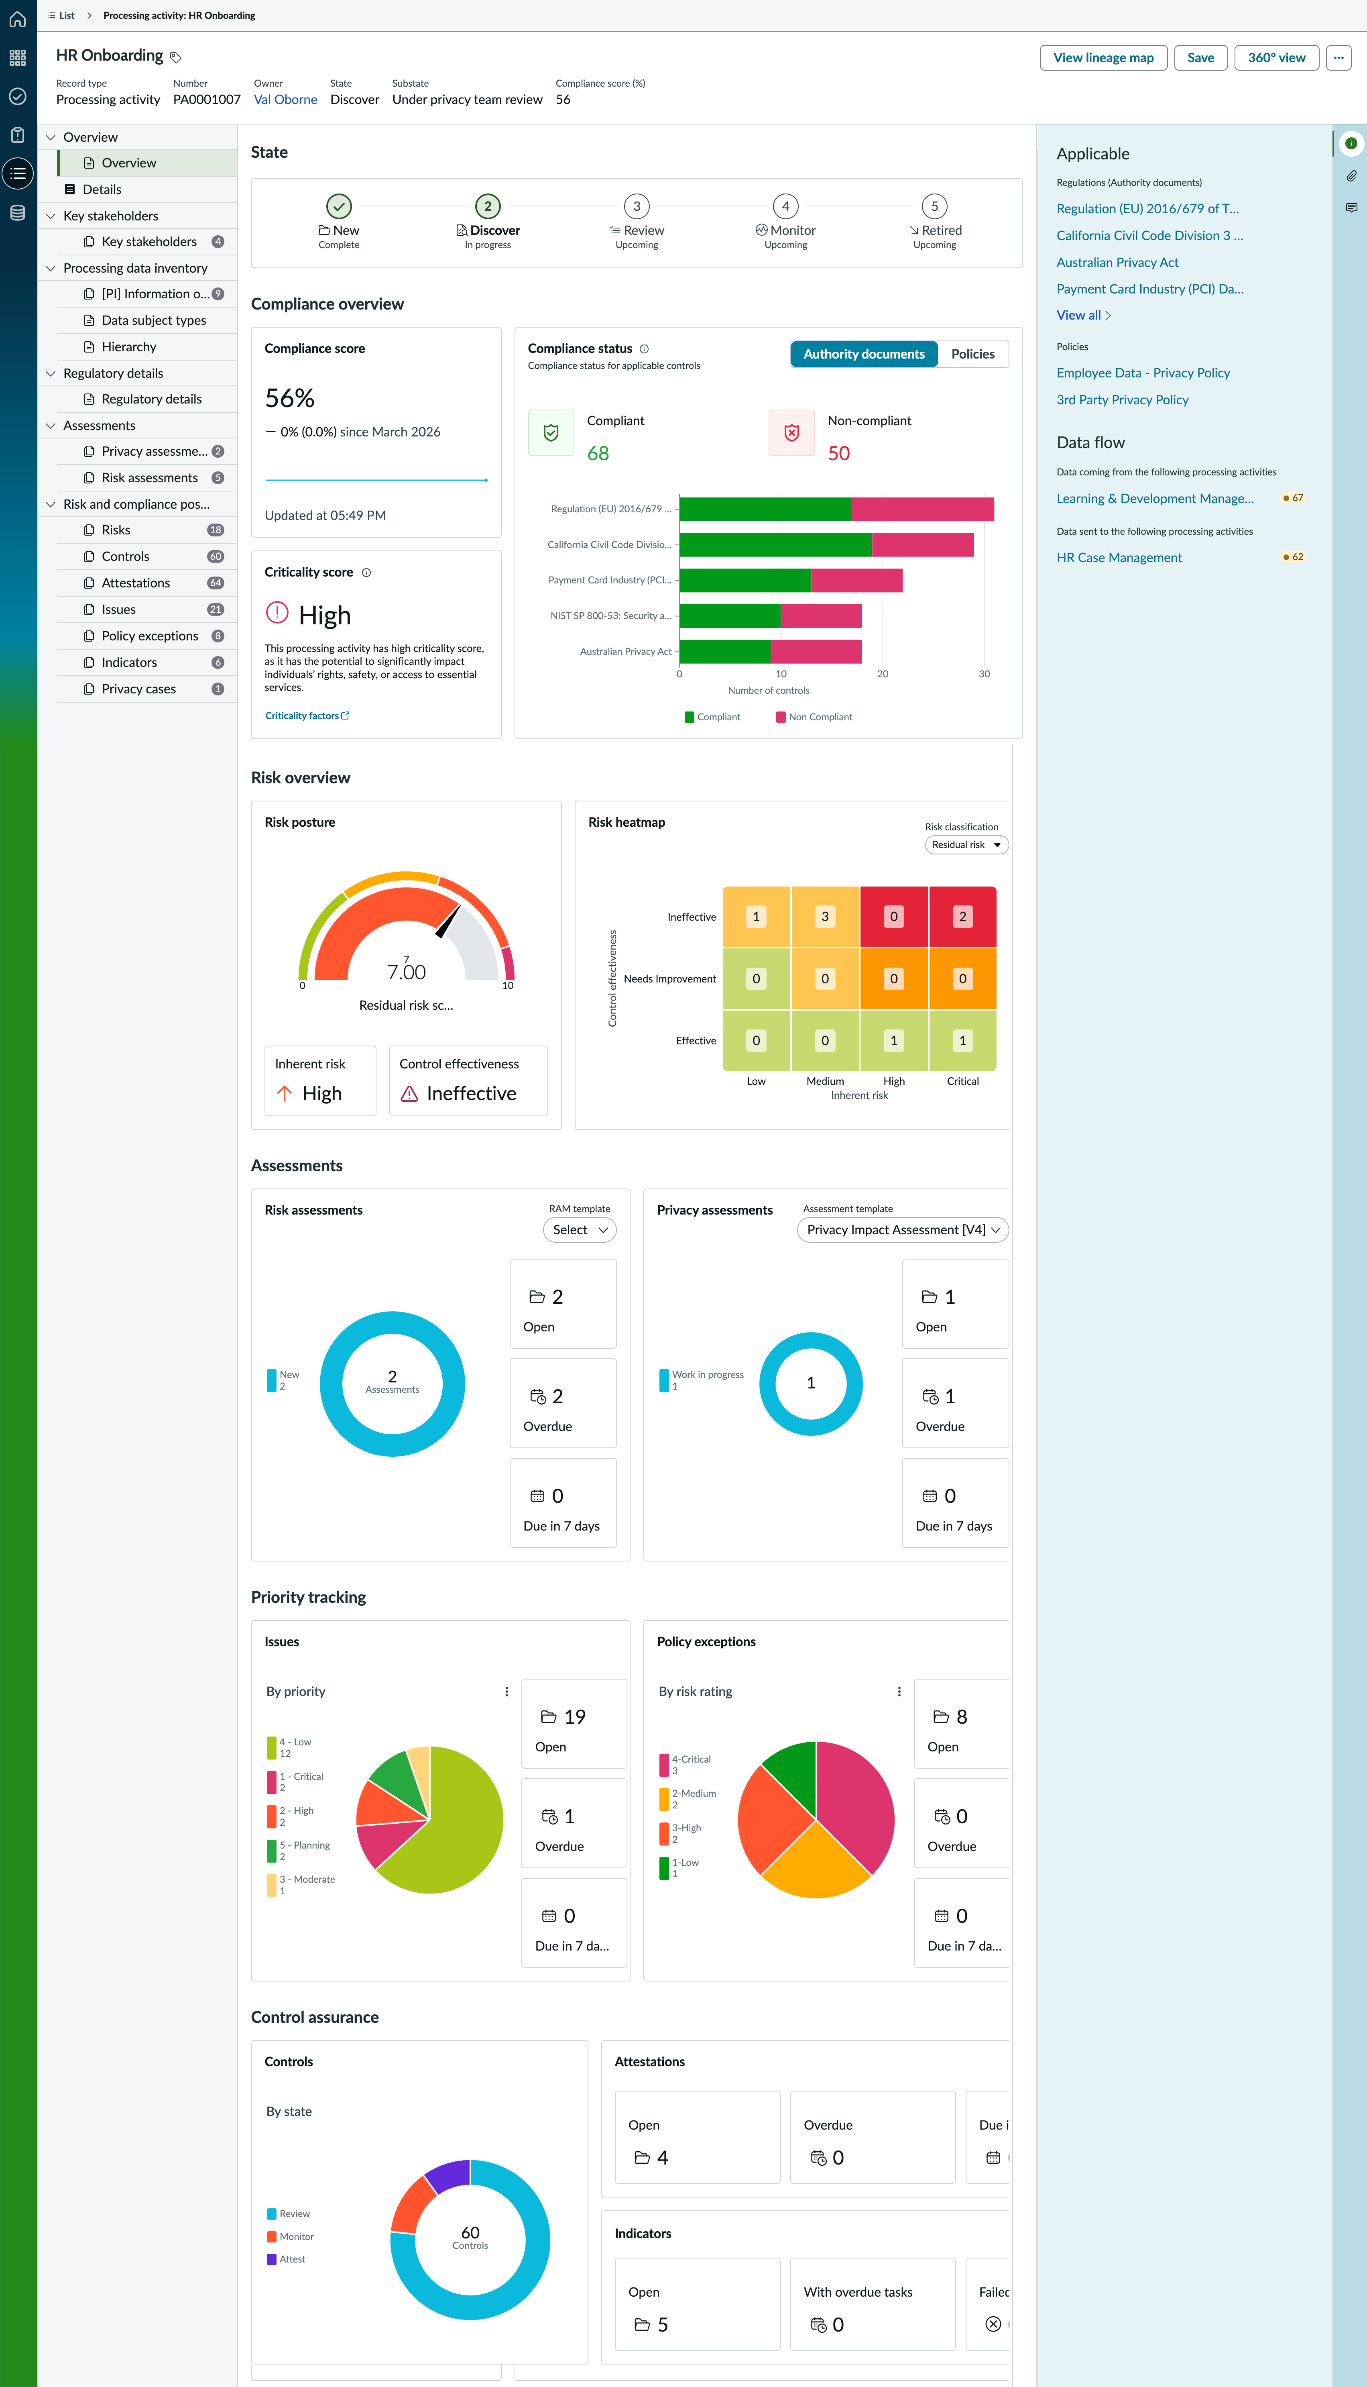This screenshot has width=1367, height=2387.
Task: Toggle Monitor legend in Controls chart
Action: 290,2237
